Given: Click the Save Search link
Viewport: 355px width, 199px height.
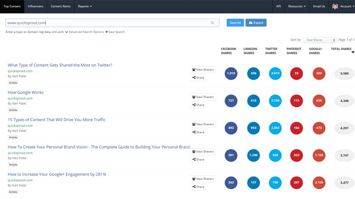Looking at the screenshot, I should 115,32.
